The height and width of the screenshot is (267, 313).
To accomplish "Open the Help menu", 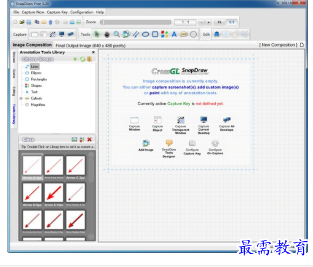I will tap(100, 12).
